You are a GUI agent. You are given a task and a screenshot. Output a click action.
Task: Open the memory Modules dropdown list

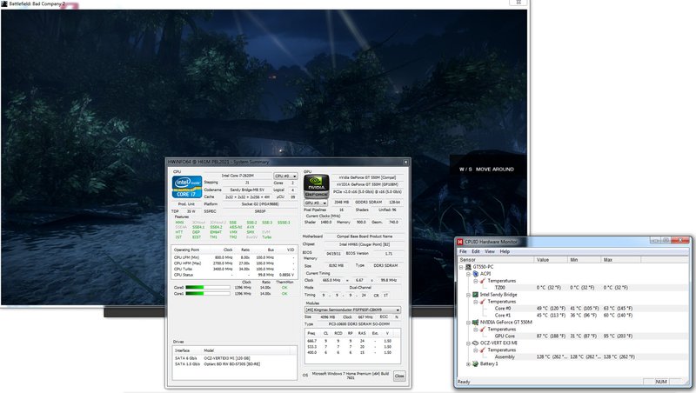pos(353,310)
